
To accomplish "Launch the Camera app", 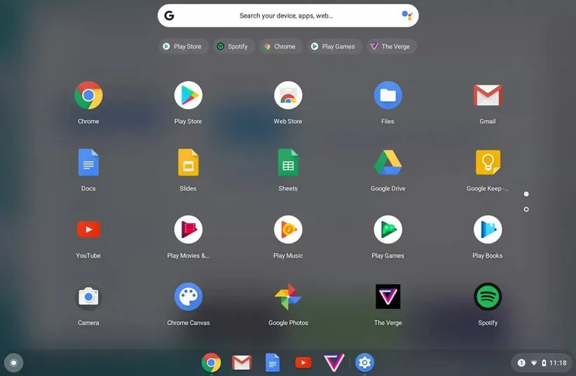I will [x=88, y=298].
